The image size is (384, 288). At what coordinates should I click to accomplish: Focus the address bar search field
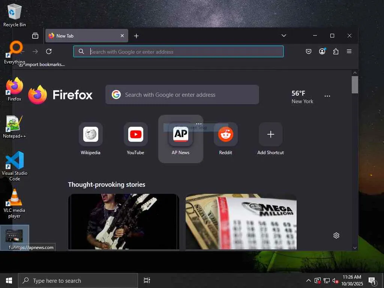(x=178, y=51)
